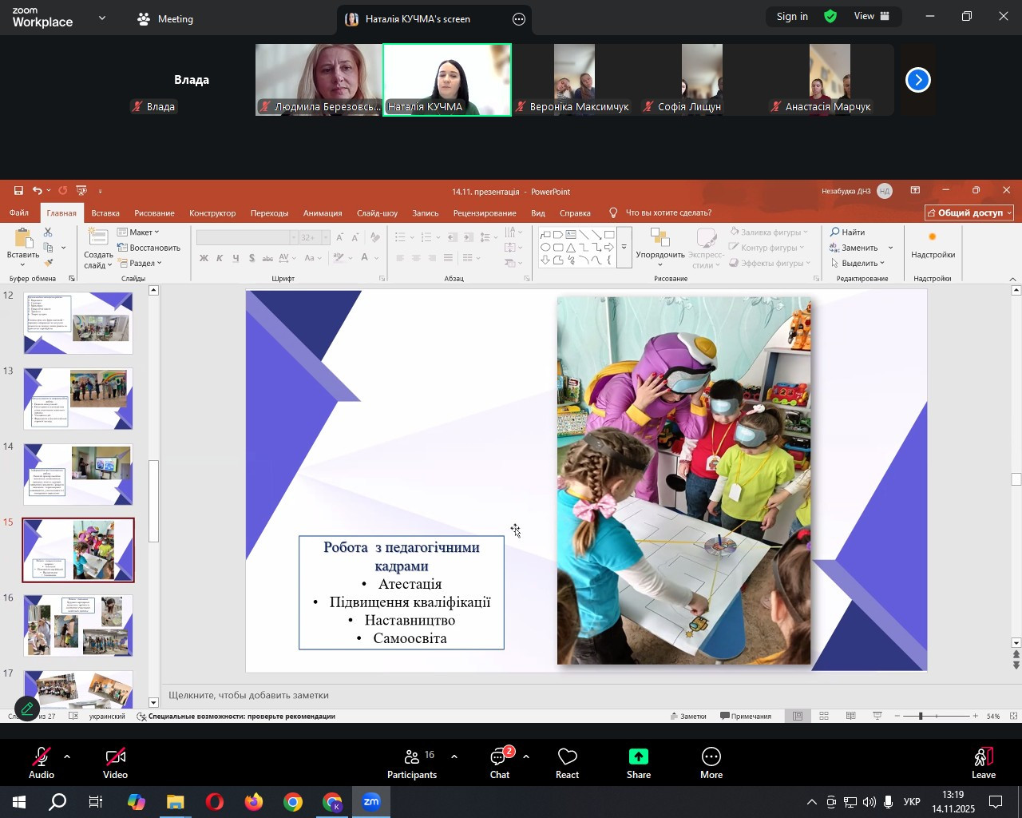Viewport: 1022px width, 818px height.
Task: Unmute the Audio microphone
Action: point(41,757)
